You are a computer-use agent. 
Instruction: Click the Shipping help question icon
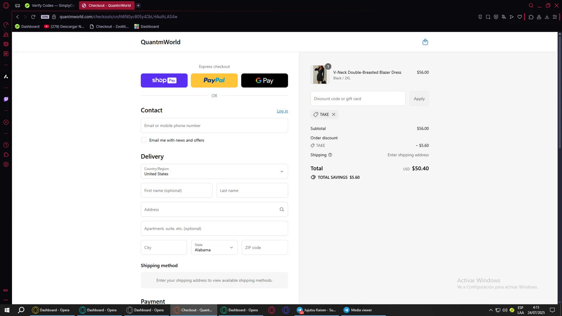click(x=330, y=155)
